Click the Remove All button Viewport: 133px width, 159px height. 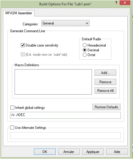(105, 91)
